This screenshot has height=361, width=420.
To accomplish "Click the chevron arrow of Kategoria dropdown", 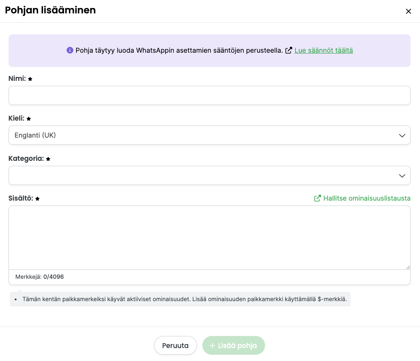I will pyautogui.click(x=402, y=176).
